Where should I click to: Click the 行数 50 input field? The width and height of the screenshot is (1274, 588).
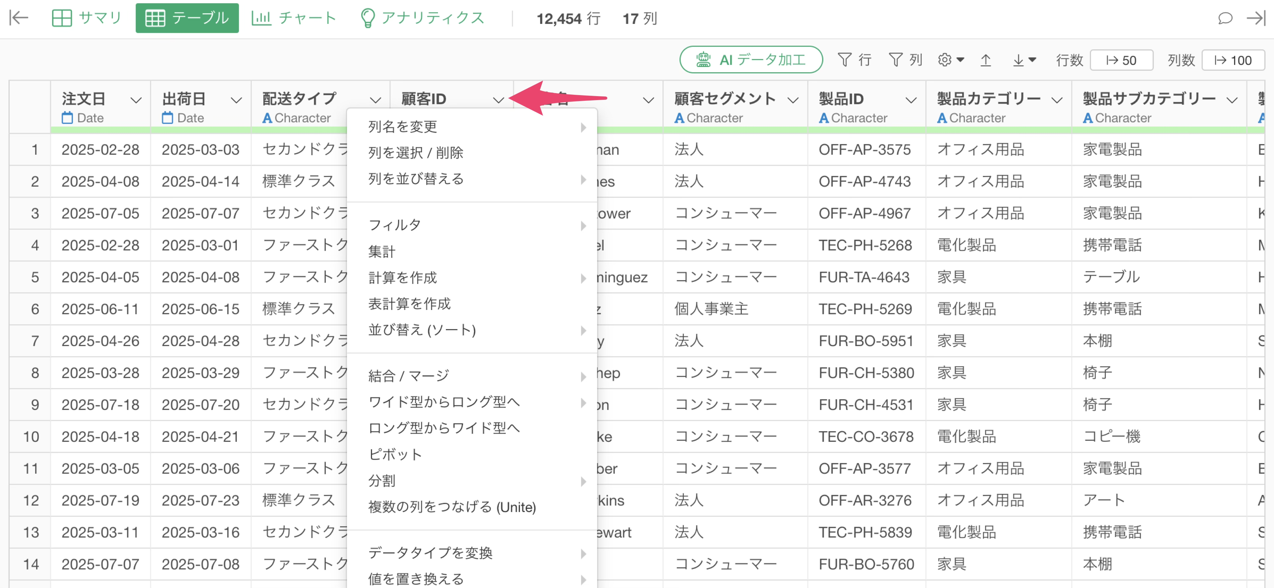click(x=1121, y=60)
